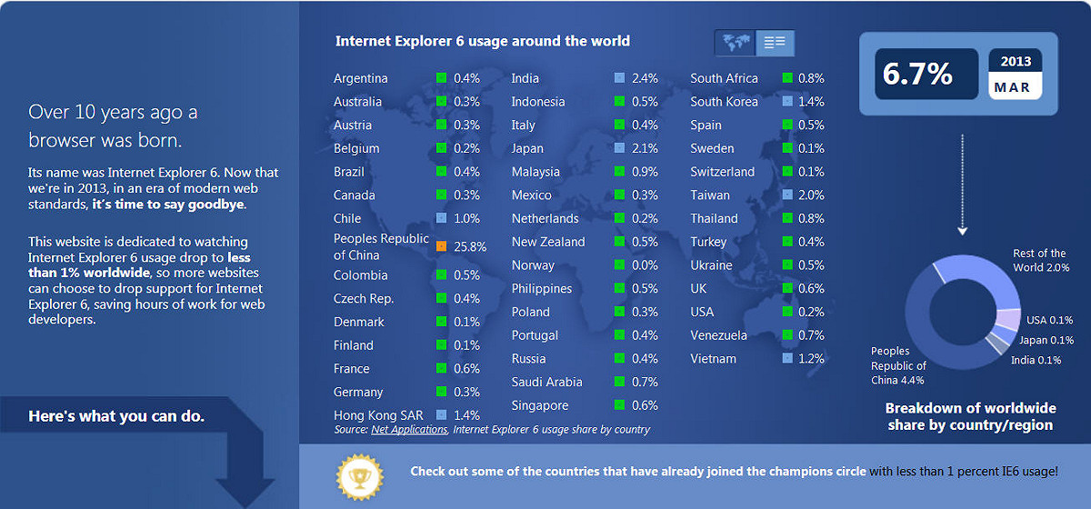
Task: Select the India country name in list
Action: pos(525,78)
